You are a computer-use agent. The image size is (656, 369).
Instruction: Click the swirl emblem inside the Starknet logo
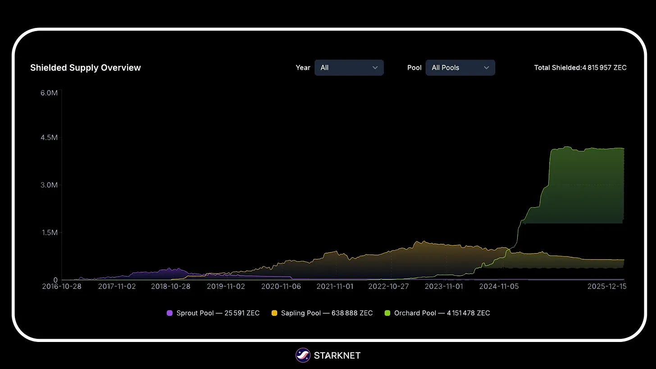point(303,355)
